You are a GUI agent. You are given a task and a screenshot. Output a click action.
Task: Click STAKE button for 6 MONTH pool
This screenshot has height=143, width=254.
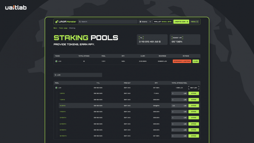194,124
